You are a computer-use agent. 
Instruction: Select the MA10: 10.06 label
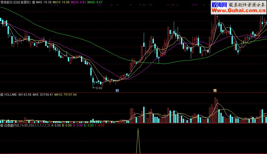click(61, 2)
